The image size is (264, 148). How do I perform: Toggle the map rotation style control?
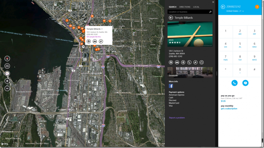click(x=7, y=74)
